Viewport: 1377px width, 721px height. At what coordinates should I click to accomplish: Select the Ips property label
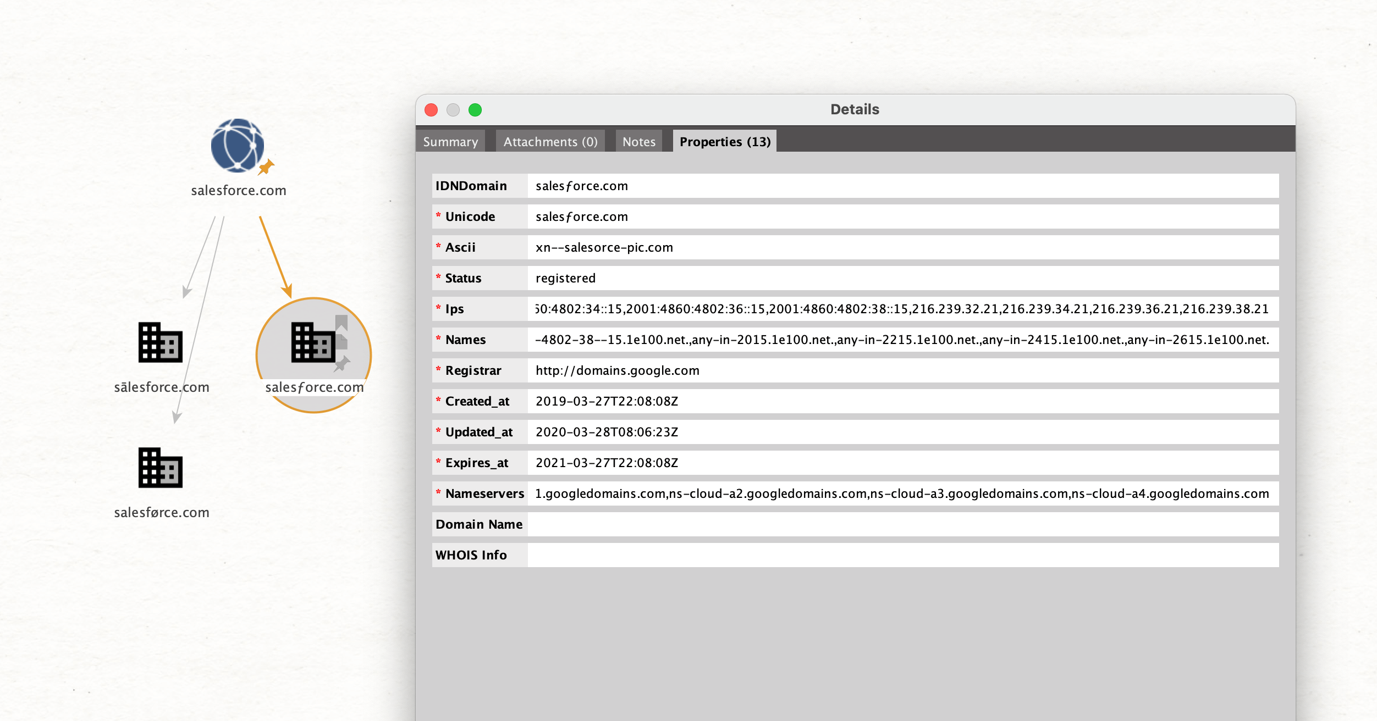tap(480, 309)
